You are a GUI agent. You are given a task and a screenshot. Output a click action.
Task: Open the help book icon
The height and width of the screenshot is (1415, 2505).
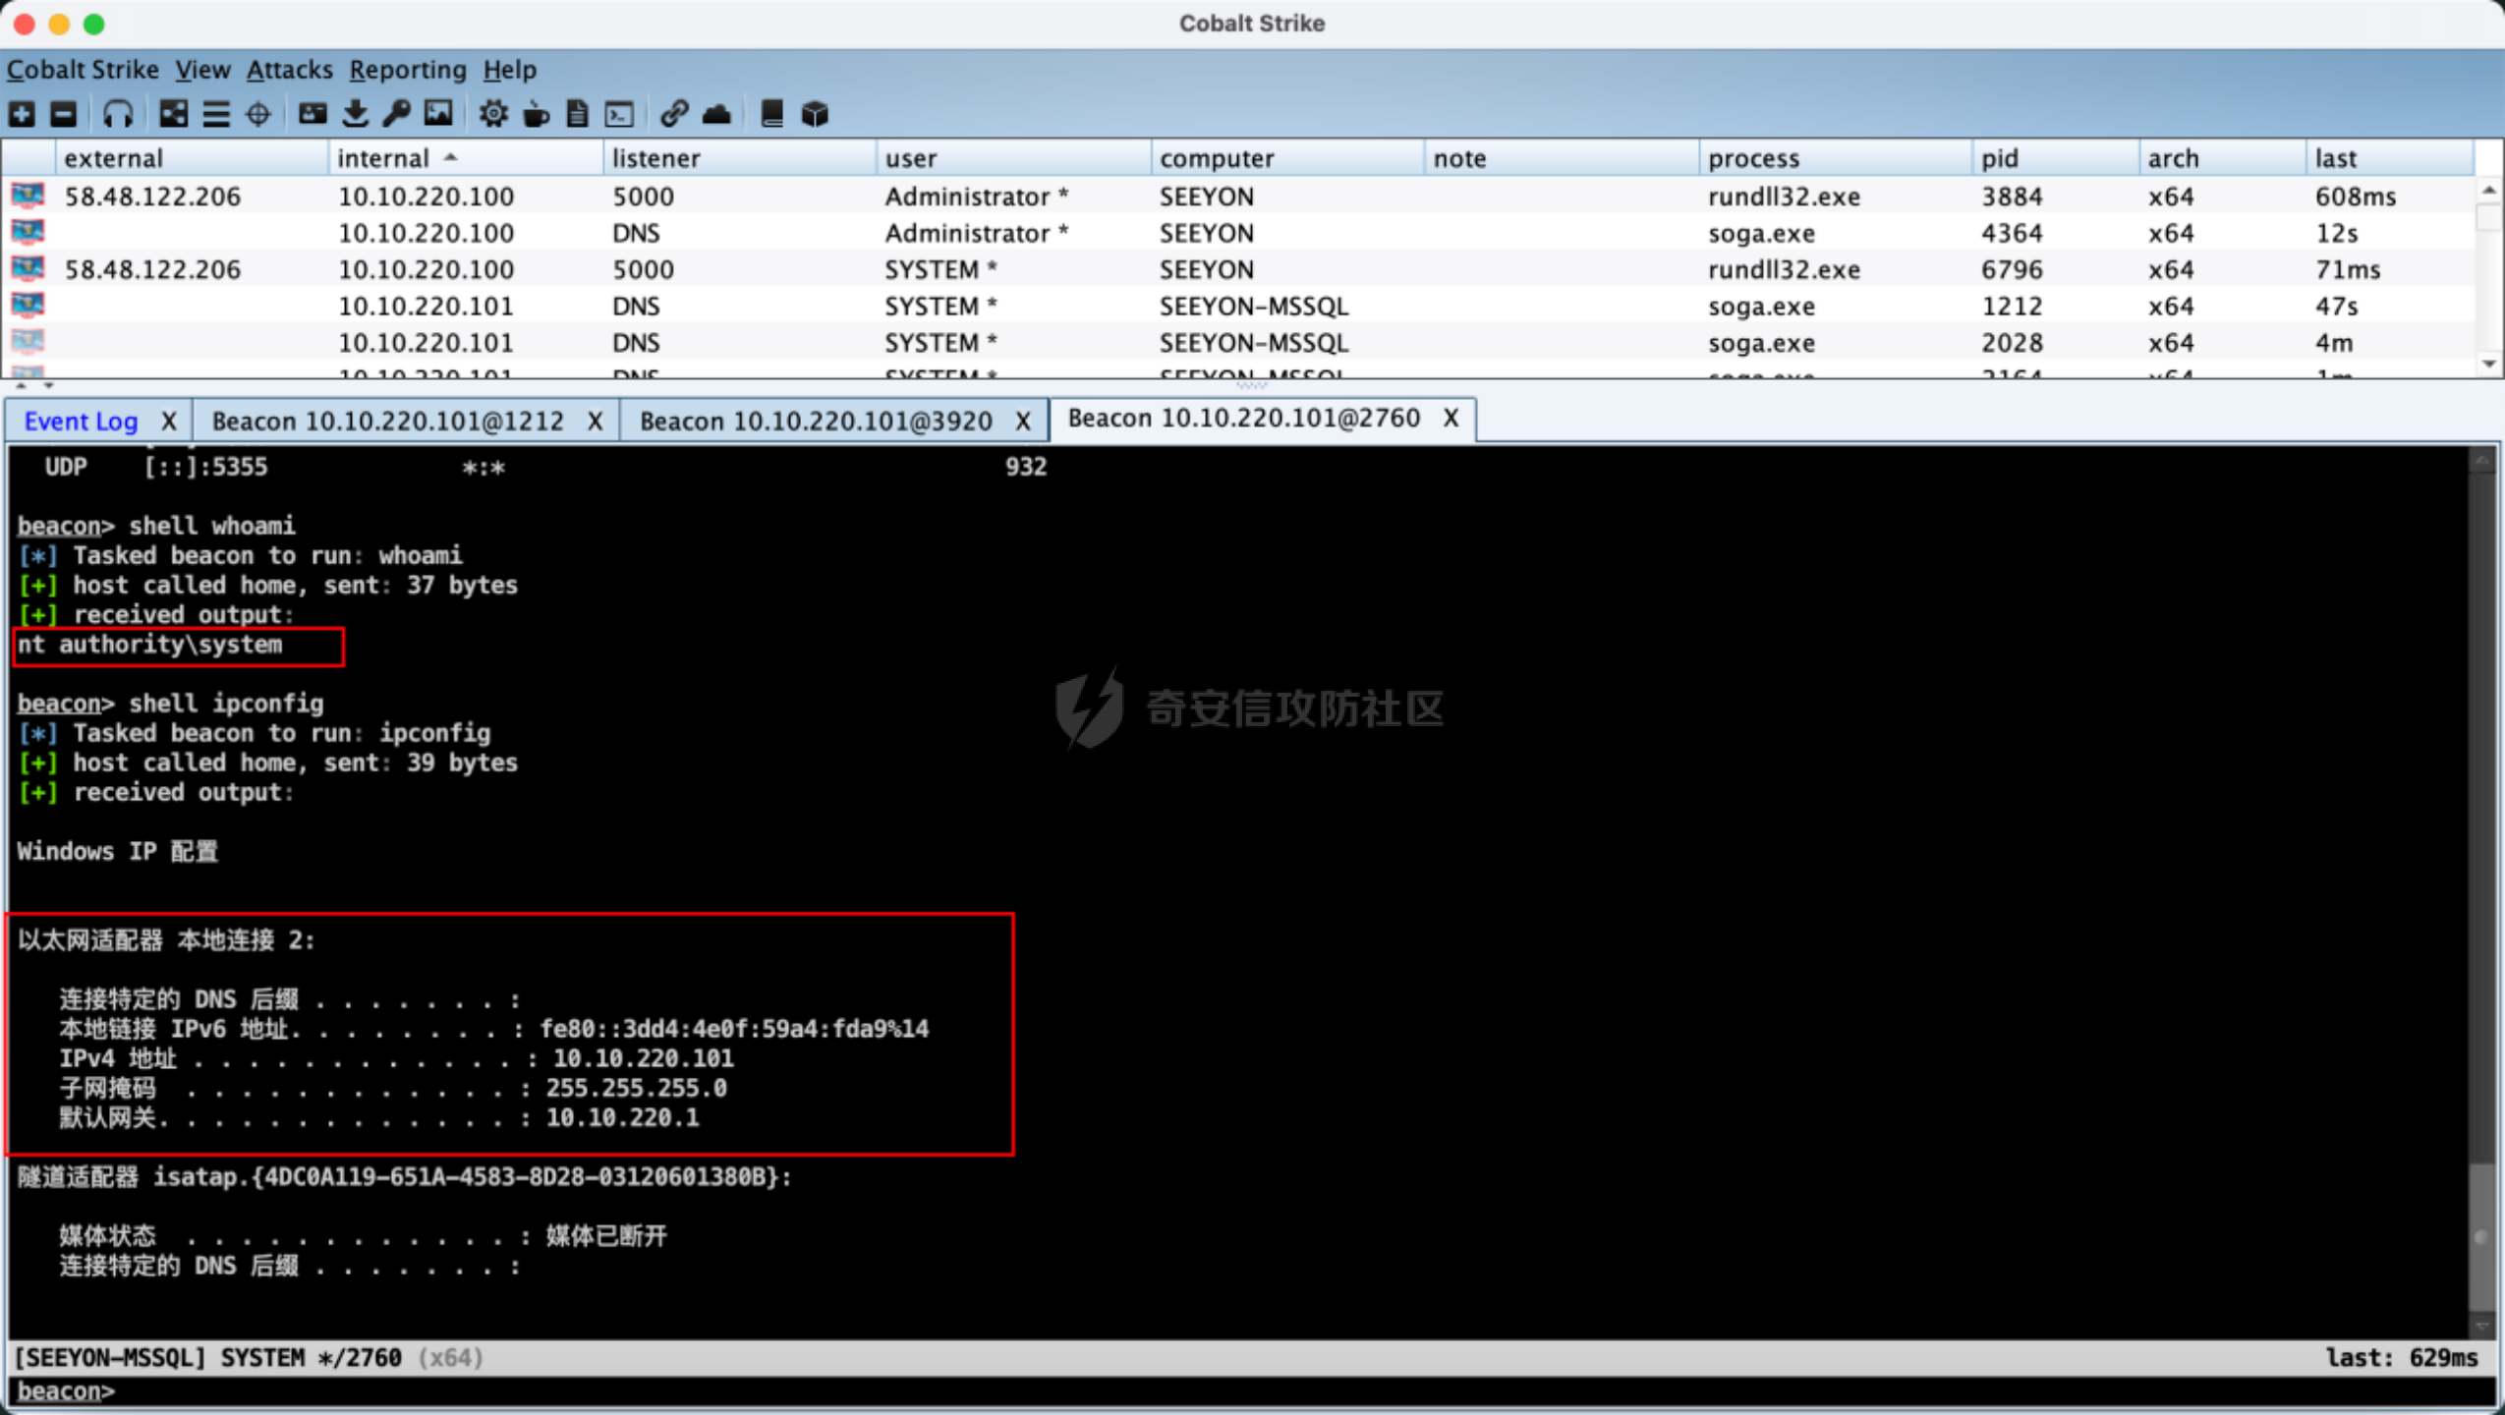pos(772,114)
